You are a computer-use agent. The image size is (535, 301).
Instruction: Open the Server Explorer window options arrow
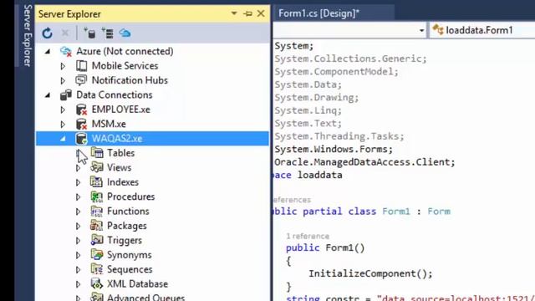pos(234,13)
